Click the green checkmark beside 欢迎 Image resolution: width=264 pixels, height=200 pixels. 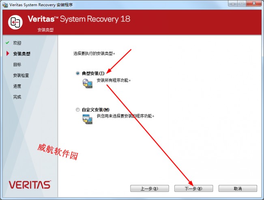[7, 43]
